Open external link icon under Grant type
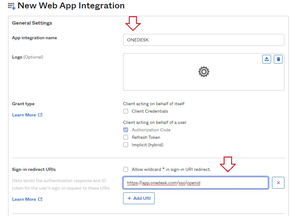Image resolution: width=291 pixels, height=216 pixels. pos(40,115)
